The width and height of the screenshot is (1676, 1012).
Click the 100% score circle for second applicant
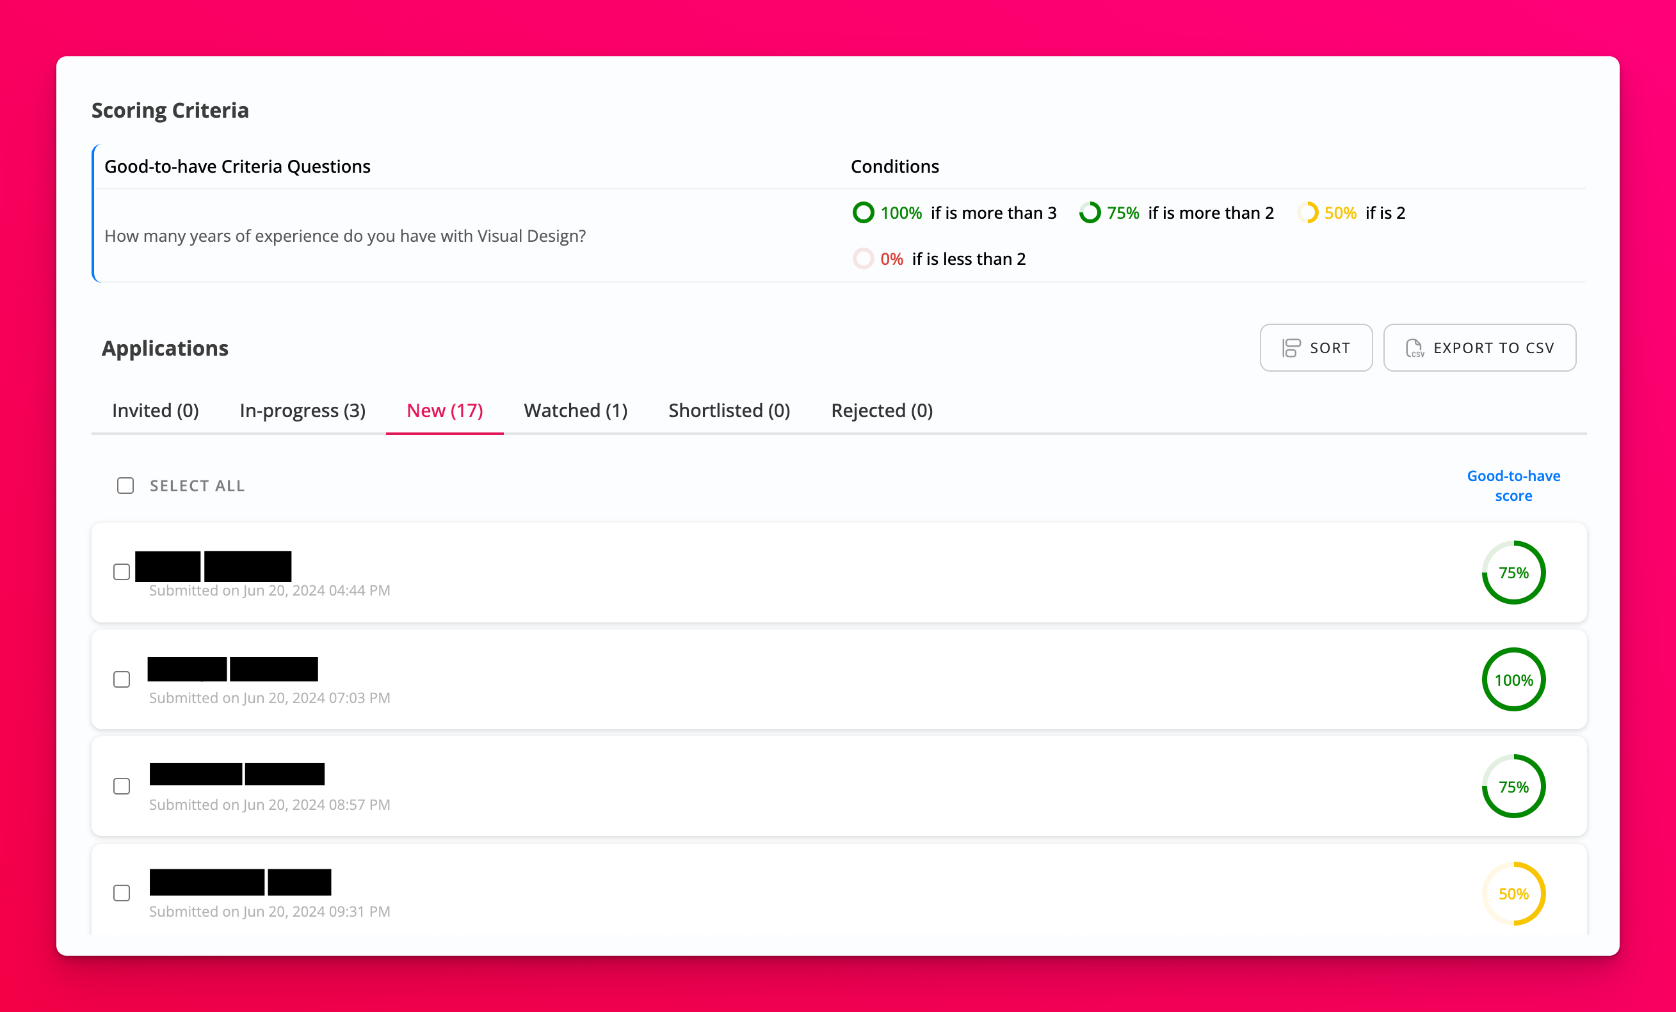(1513, 679)
